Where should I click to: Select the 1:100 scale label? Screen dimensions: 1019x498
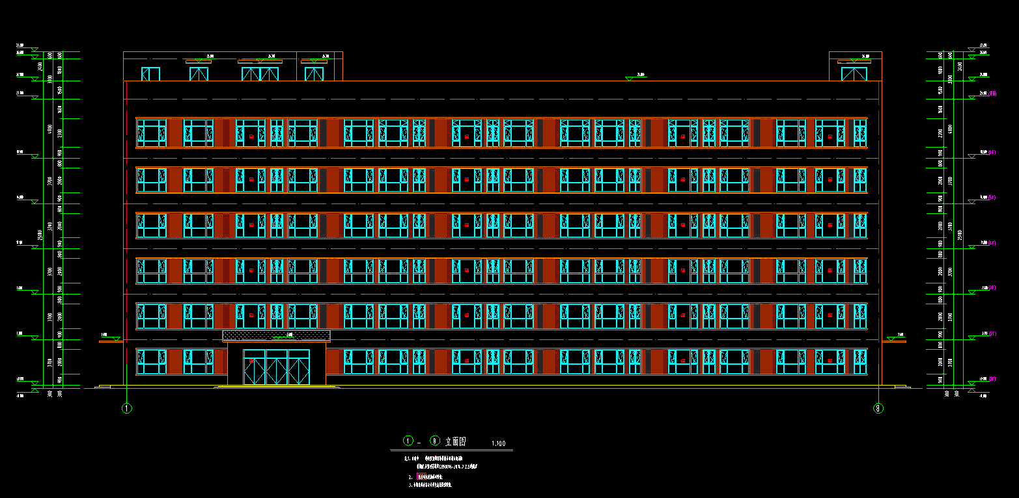click(497, 443)
